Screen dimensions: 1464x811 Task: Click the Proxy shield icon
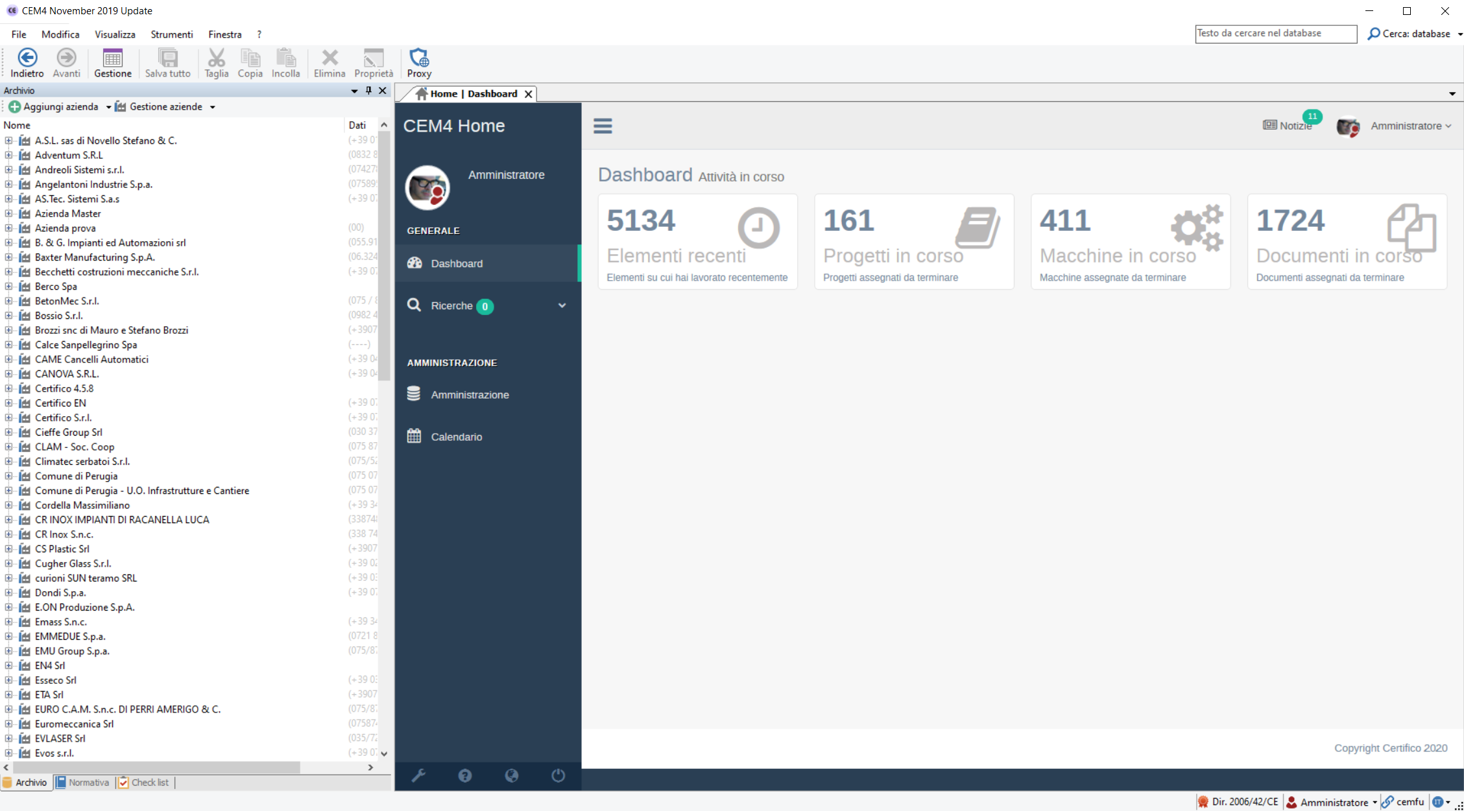tap(419, 58)
